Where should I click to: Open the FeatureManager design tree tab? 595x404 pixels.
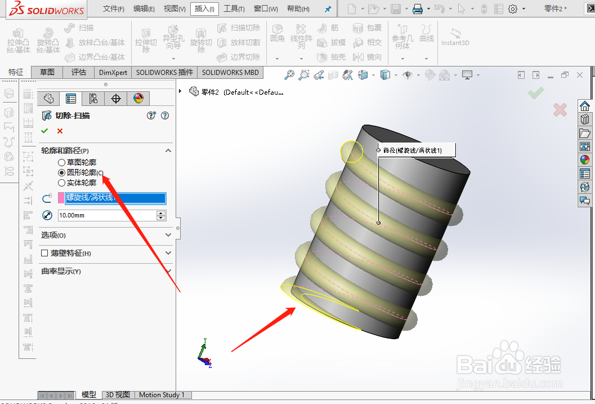coord(48,99)
